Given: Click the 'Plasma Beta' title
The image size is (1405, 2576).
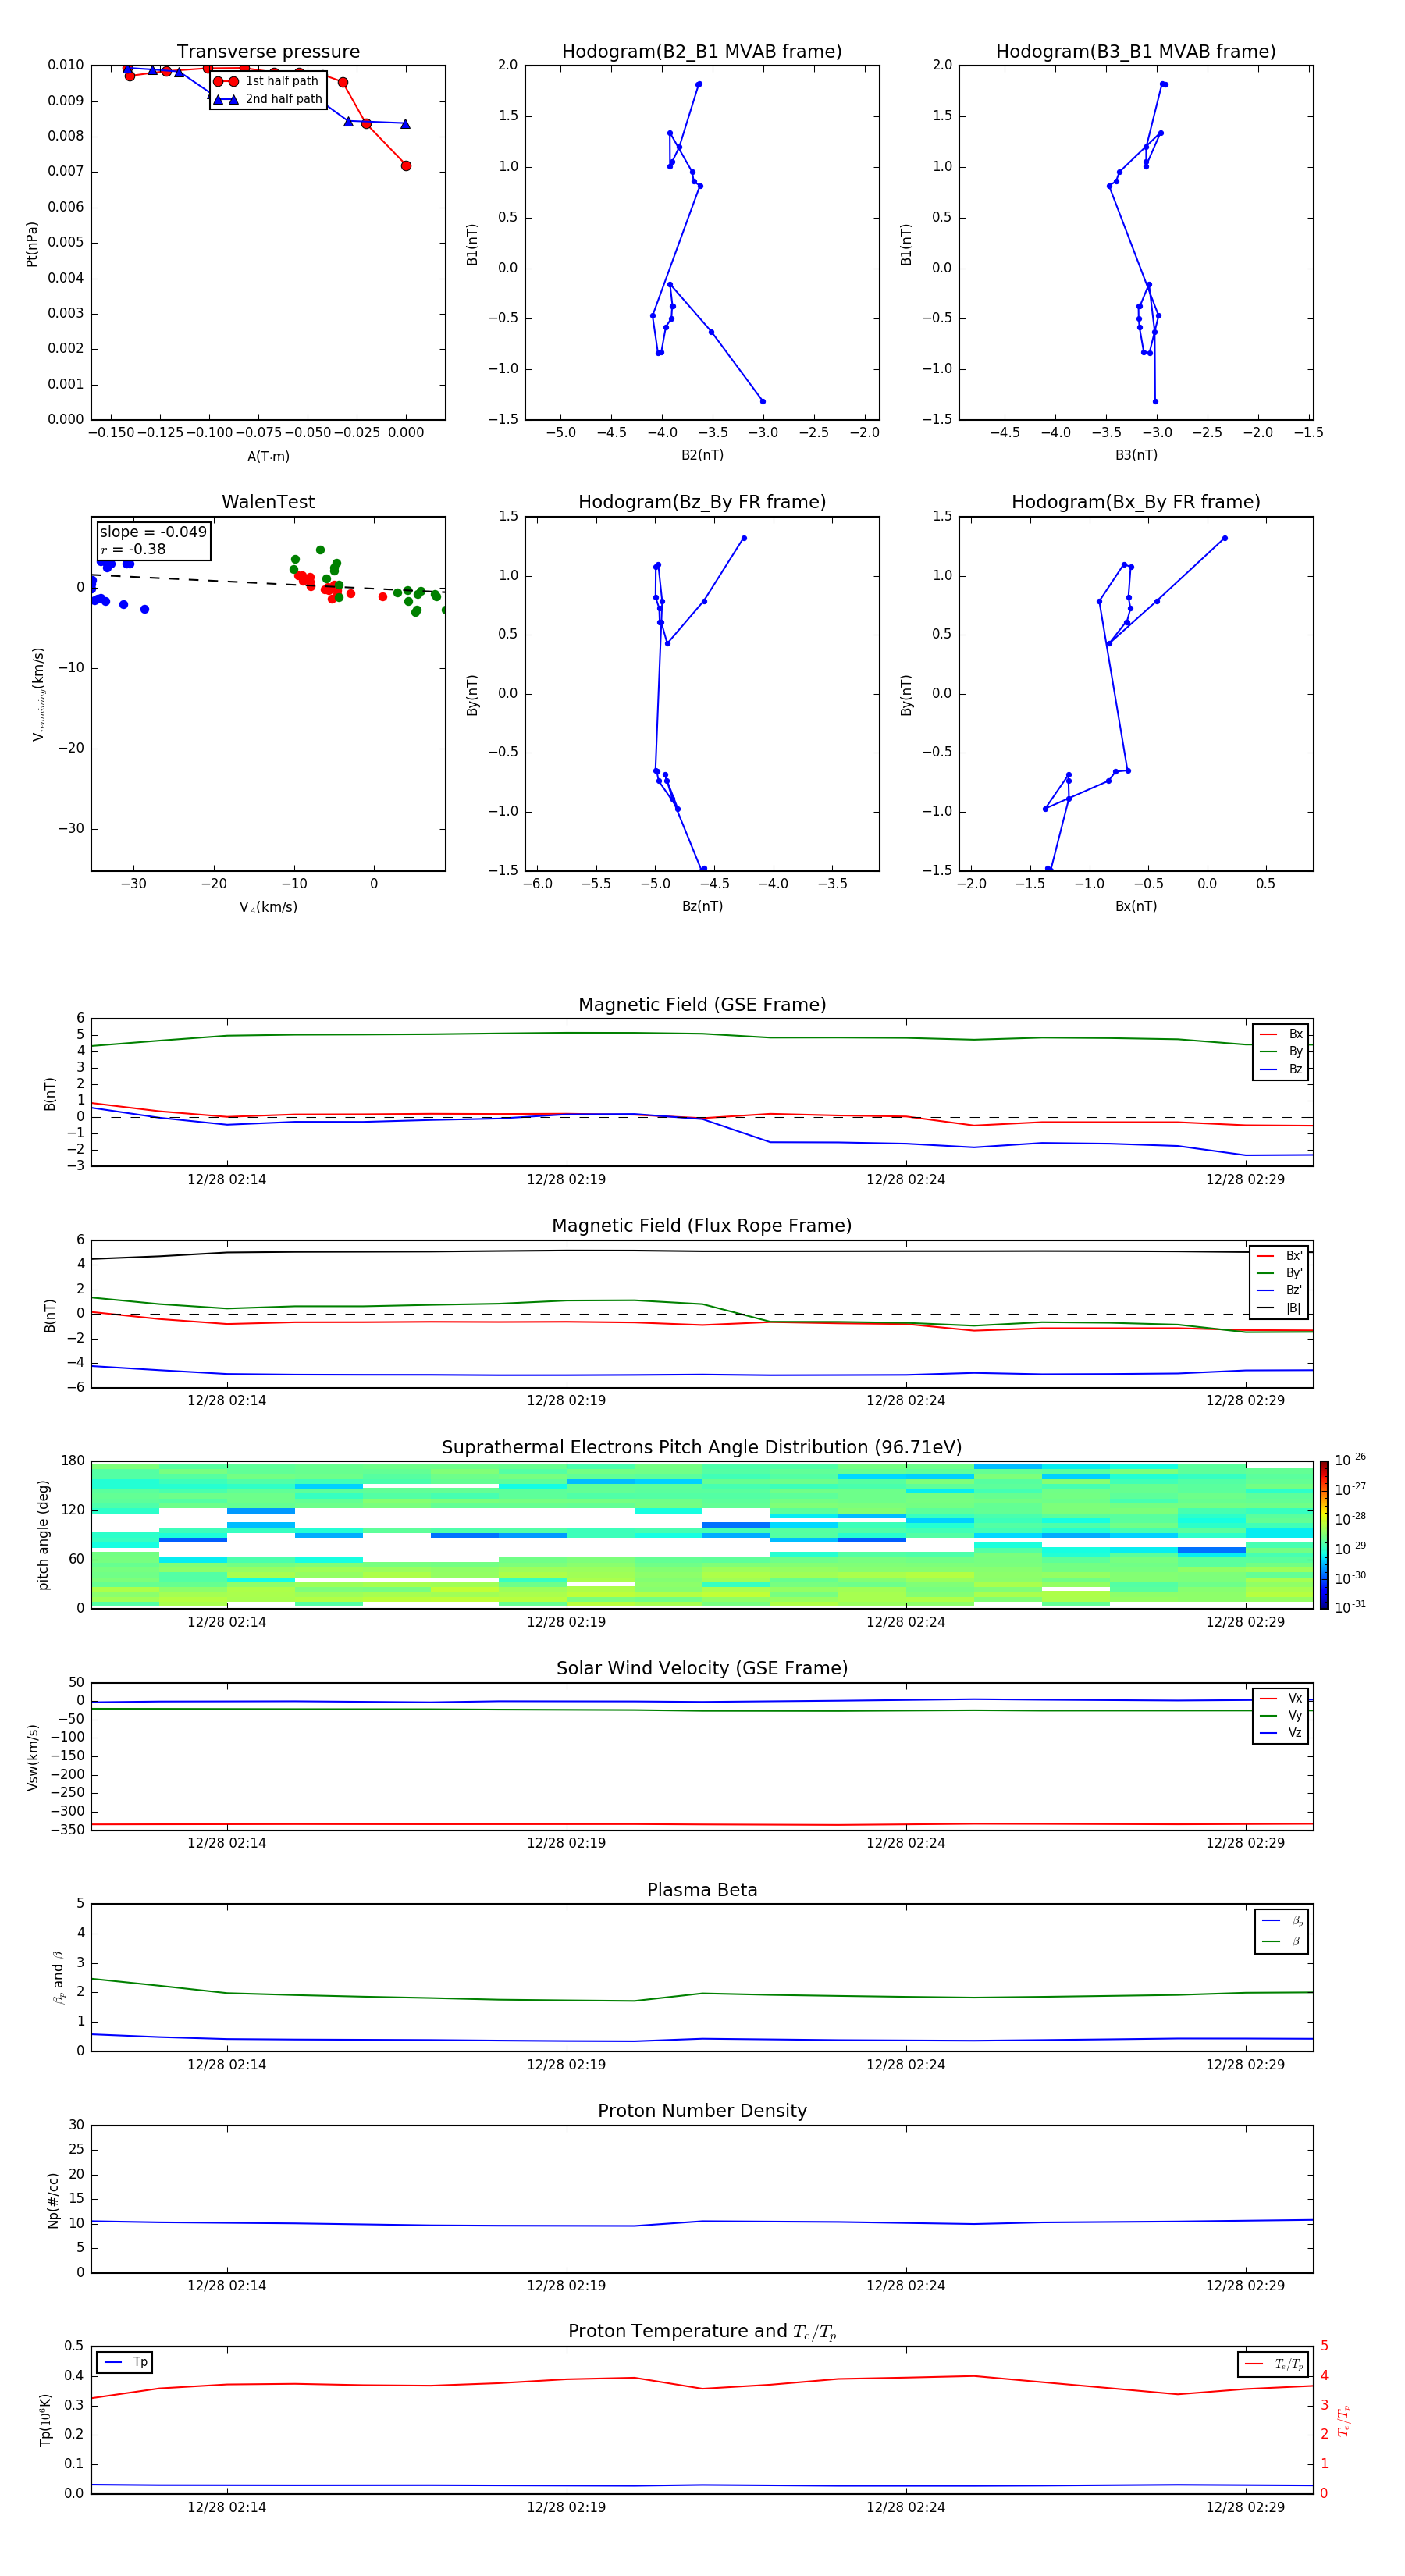Looking at the screenshot, I should (x=702, y=1890).
